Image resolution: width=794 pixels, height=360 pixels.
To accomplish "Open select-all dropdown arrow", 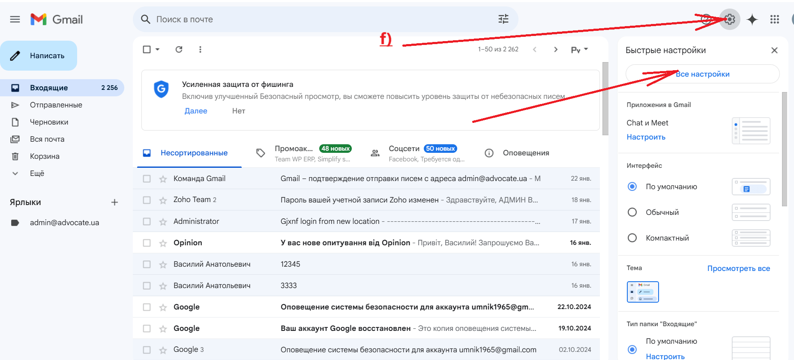I will coord(157,49).
